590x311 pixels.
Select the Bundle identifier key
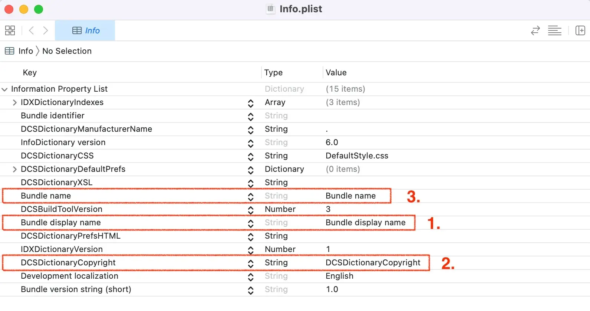(x=53, y=116)
